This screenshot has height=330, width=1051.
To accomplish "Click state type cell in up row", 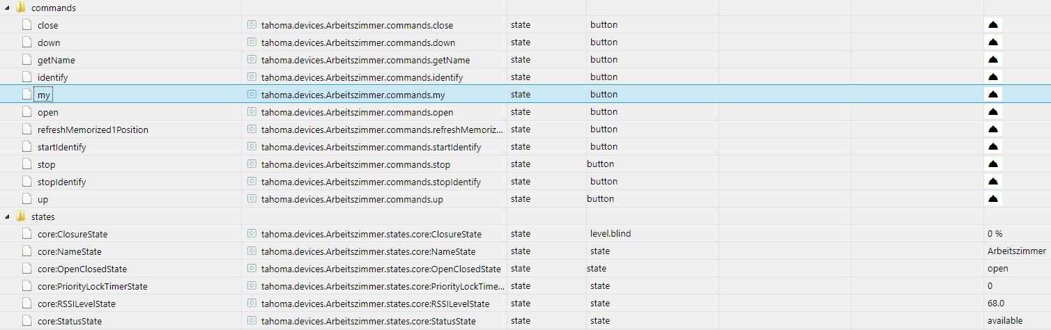I will (521, 198).
